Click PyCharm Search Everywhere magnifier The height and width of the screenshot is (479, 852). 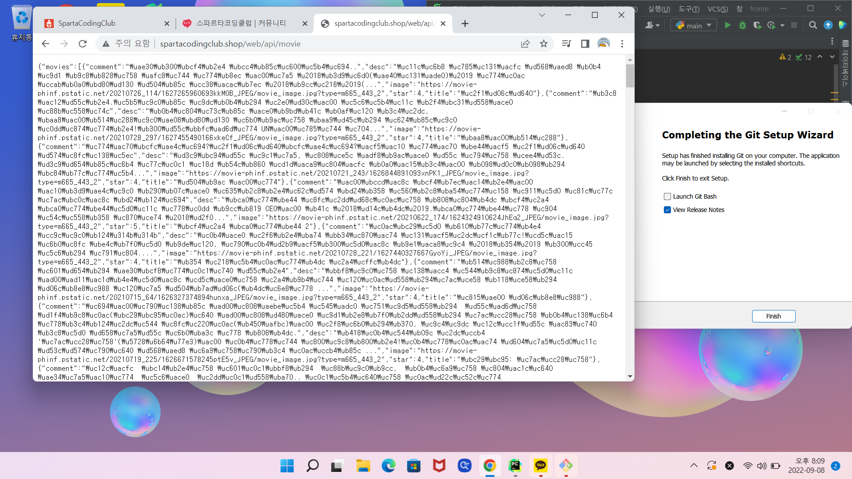coord(813,25)
